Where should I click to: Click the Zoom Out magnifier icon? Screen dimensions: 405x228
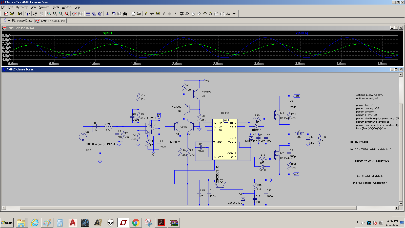tap(61, 14)
